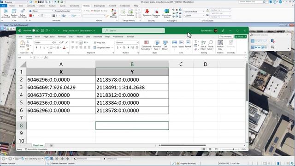The image size is (295, 166).
Task: Click Font Color red A icon
Action: tap(64, 47)
